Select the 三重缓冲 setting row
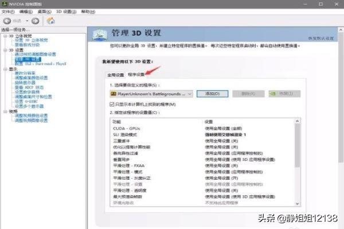 (203, 141)
